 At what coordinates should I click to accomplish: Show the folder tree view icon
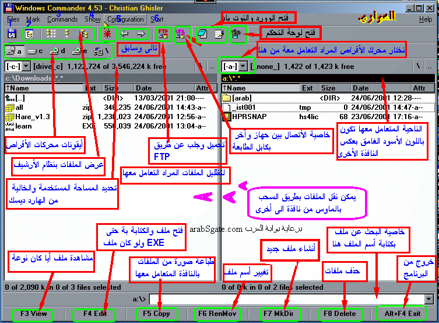(84, 34)
